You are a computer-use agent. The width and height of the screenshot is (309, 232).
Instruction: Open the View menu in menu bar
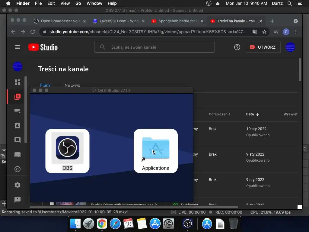[x=65, y=3]
